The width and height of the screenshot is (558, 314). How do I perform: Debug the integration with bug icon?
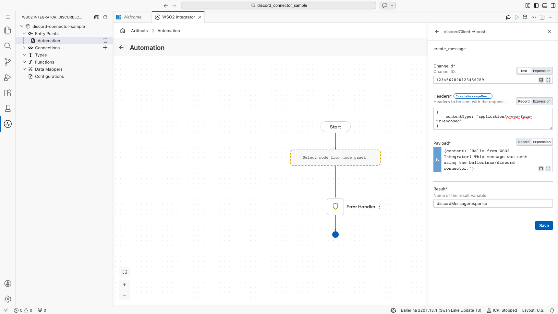[525, 17]
